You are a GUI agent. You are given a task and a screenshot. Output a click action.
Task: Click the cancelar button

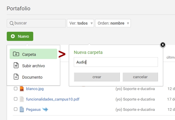(x=140, y=77)
